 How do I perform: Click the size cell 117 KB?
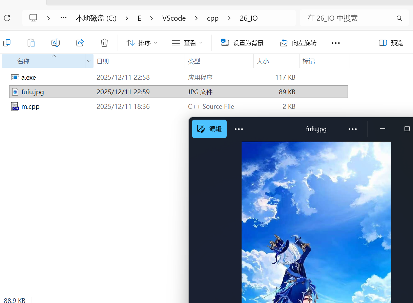[285, 77]
